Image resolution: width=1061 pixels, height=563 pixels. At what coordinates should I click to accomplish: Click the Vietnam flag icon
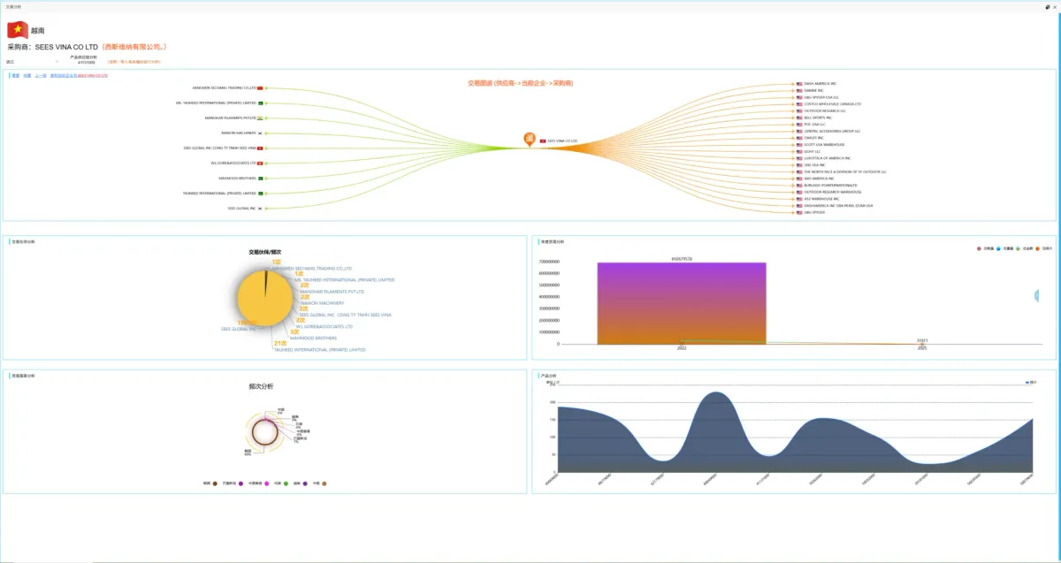[x=18, y=30]
